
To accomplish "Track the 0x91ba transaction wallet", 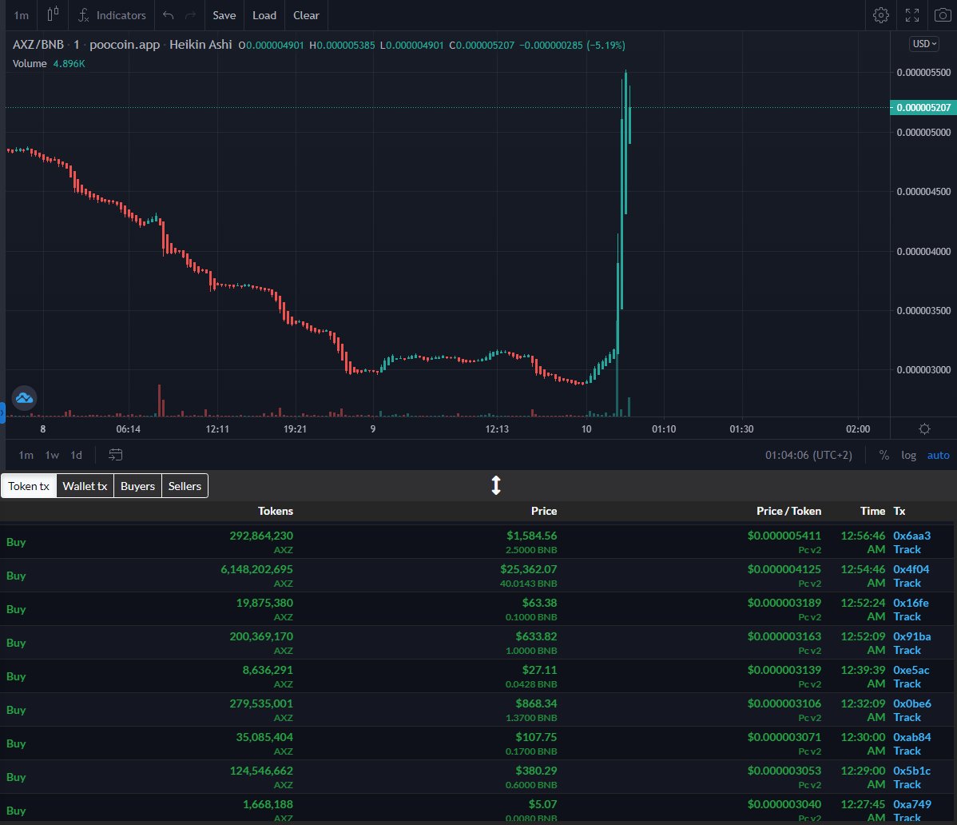I will coord(907,651).
